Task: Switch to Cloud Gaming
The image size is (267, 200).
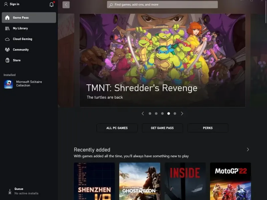Action: [29, 39]
